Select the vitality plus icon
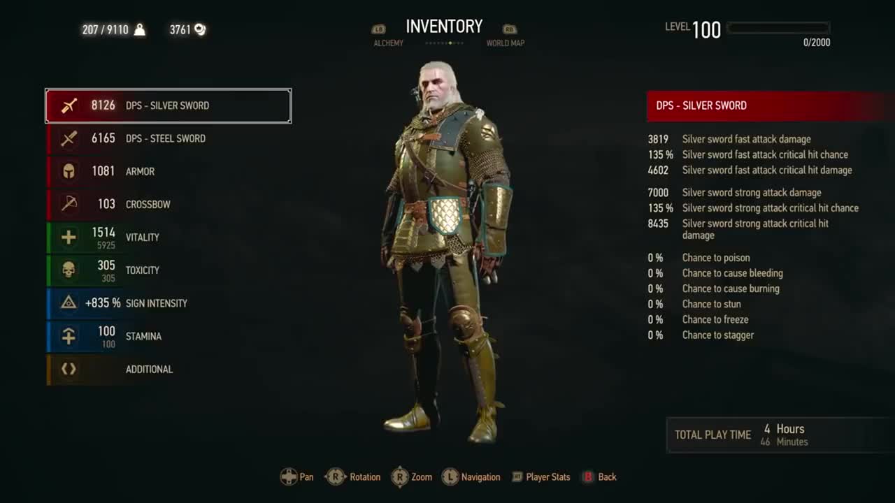 (69, 237)
